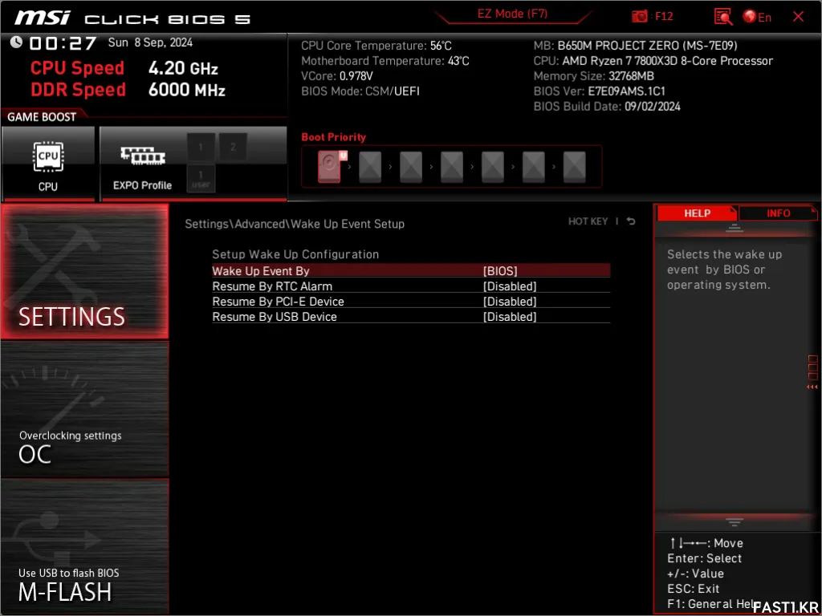Click the help panel top scroll handle
The width and height of the screenshot is (822, 616).
pos(735,228)
